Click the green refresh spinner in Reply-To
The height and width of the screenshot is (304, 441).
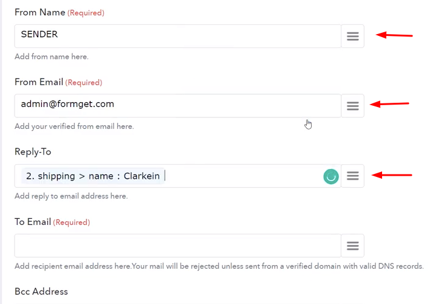(x=331, y=176)
